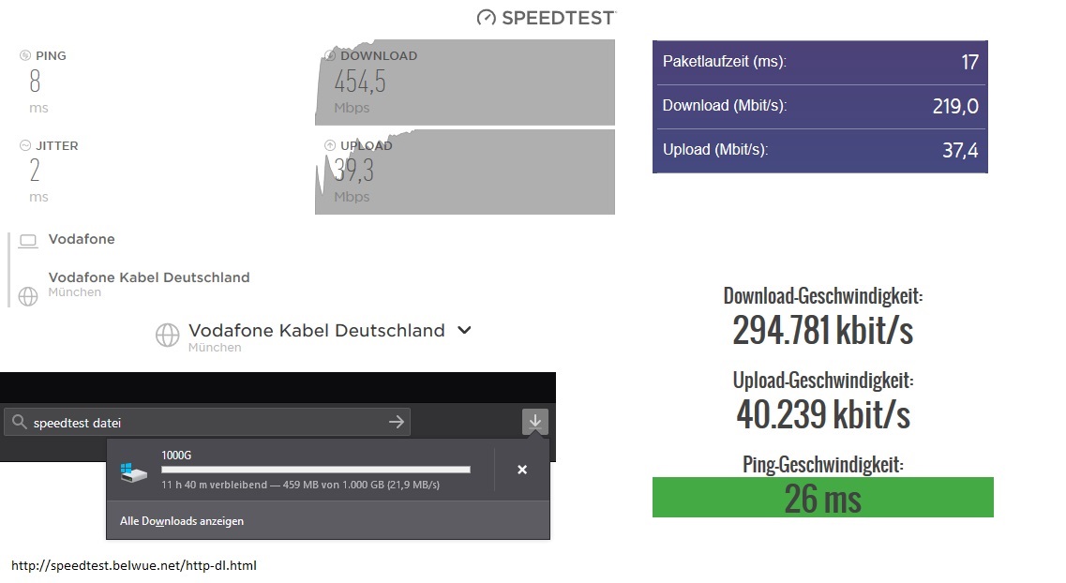Open the browser downloads panel arrow button

pos(534,423)
